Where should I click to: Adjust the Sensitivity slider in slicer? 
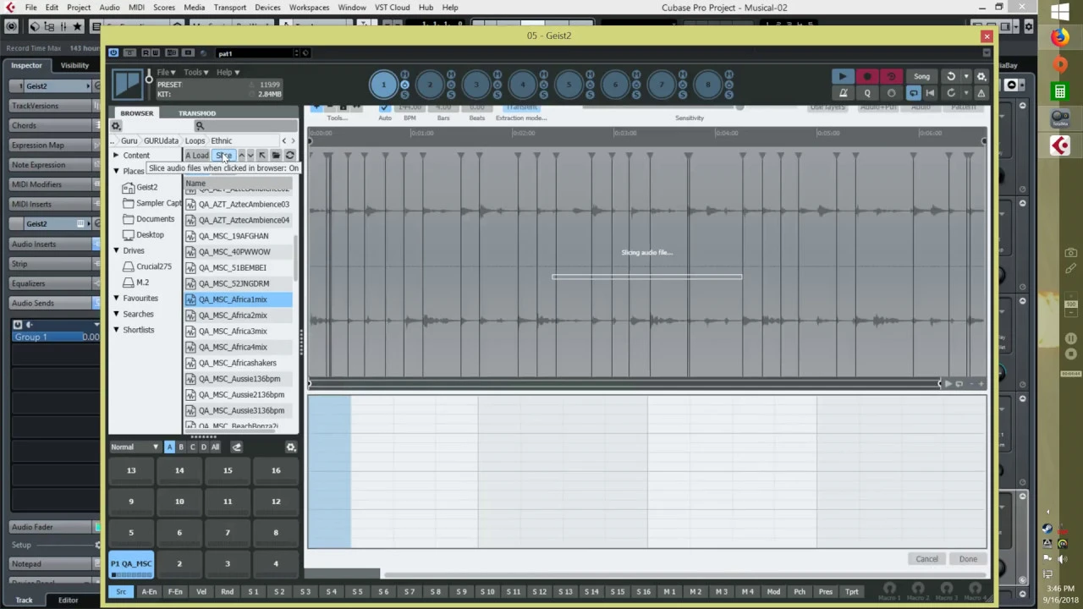click(739, 107)
